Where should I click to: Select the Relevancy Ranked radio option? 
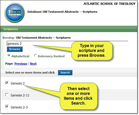[x=35, y=55]
